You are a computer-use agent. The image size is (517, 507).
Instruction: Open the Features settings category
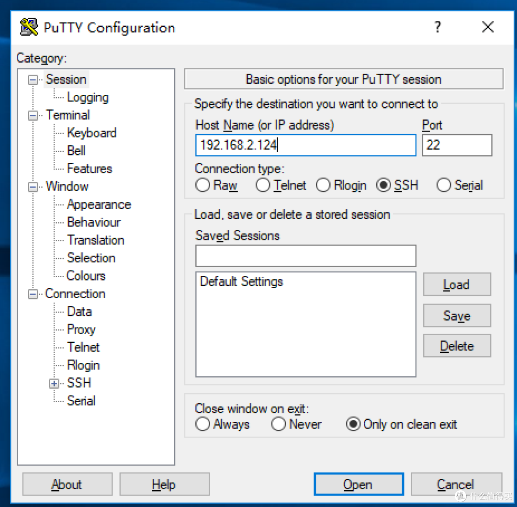coord(90,169)
